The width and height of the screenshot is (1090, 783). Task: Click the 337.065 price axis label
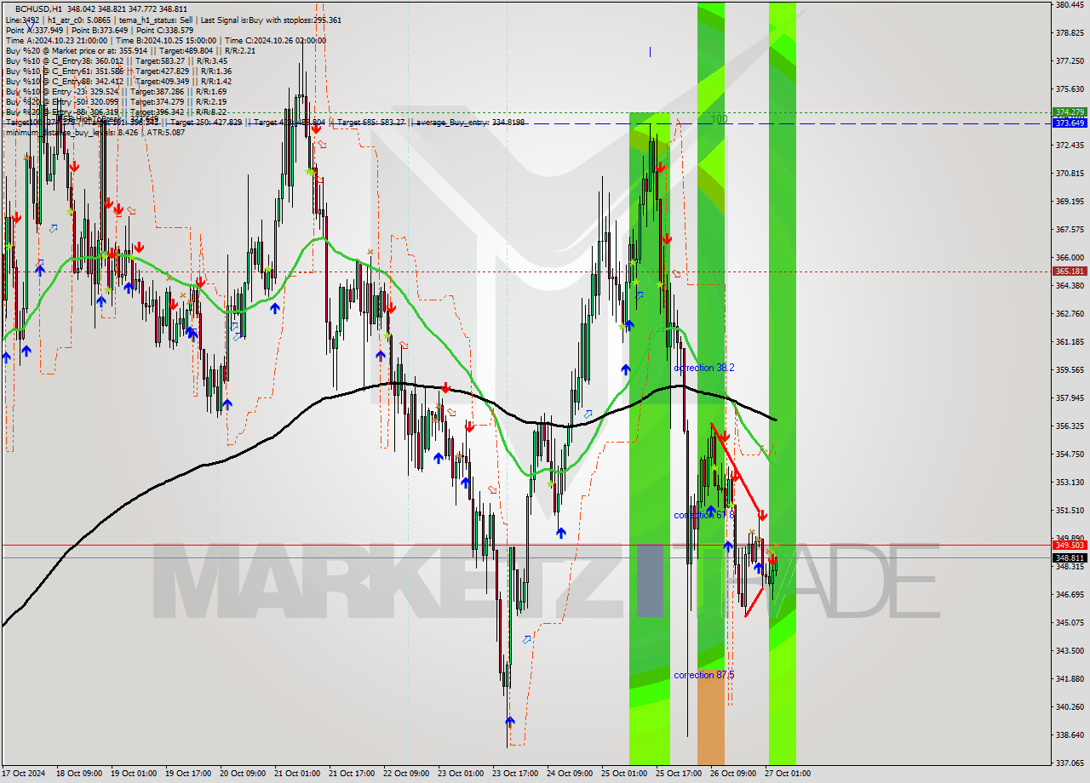coord(1070,763)
